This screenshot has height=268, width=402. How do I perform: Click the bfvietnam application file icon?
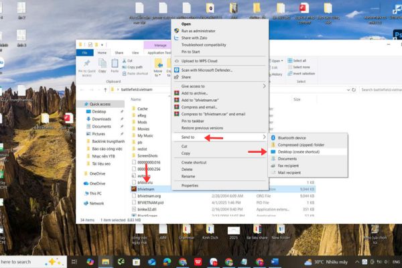(133, 190)
